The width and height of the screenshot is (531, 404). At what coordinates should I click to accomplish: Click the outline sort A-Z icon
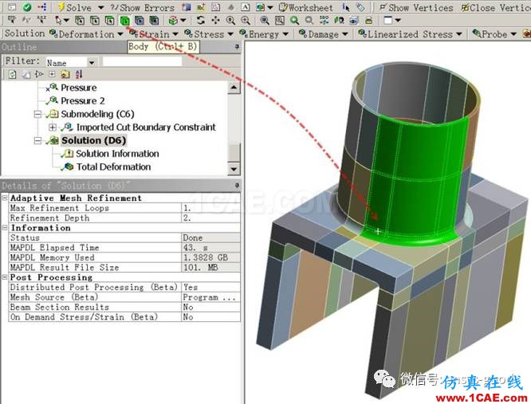[x=79, y=74]
